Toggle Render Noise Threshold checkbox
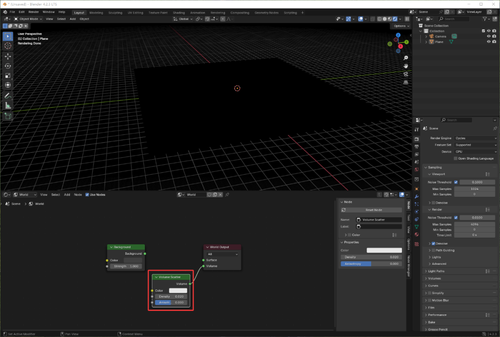 (x=456, y=218)
